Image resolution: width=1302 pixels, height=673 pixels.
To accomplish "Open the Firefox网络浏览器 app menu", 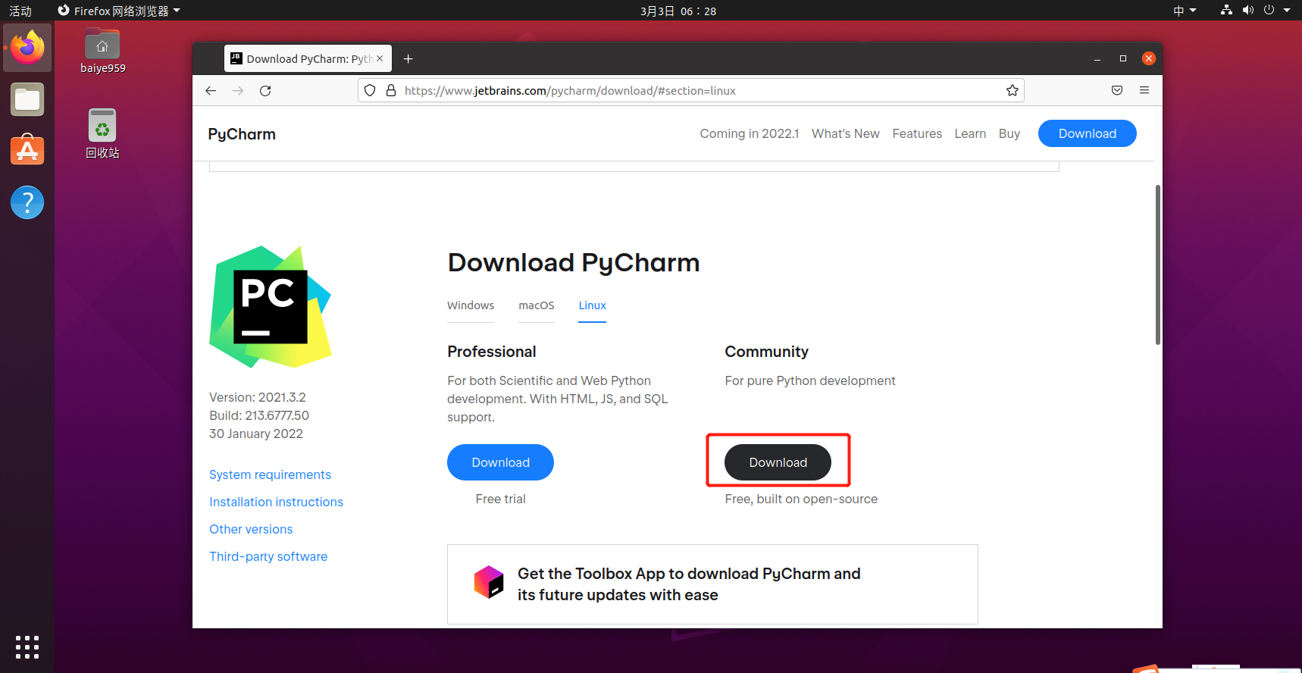I will (119, 11).
